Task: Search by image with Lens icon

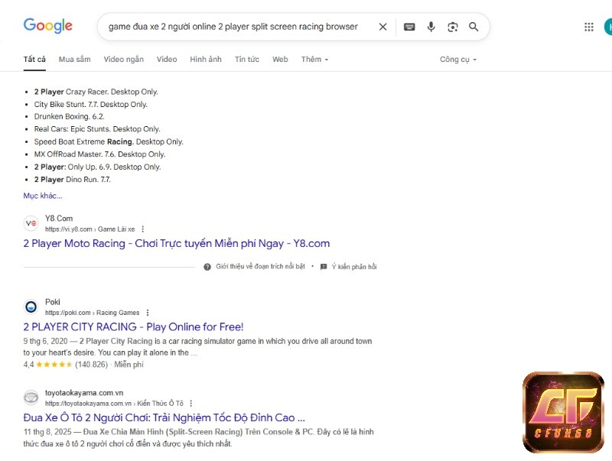Action: [452, 27]
